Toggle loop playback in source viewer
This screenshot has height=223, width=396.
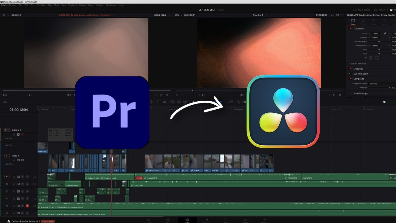[155, 95]
